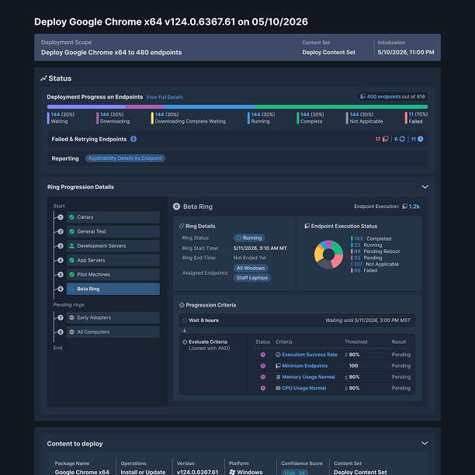Click the 137 Not Applicable legend entry

[375, 264]
